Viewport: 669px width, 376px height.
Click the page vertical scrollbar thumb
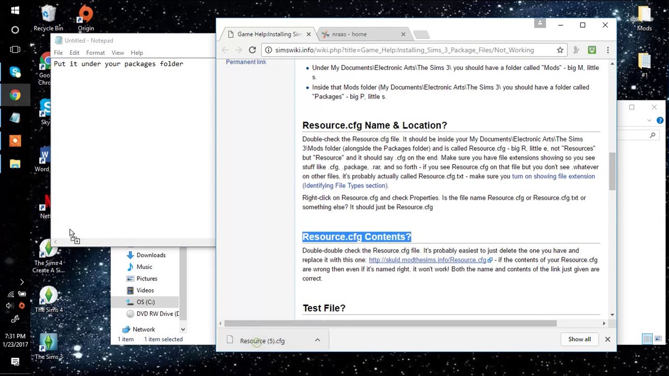pos(612,171)
